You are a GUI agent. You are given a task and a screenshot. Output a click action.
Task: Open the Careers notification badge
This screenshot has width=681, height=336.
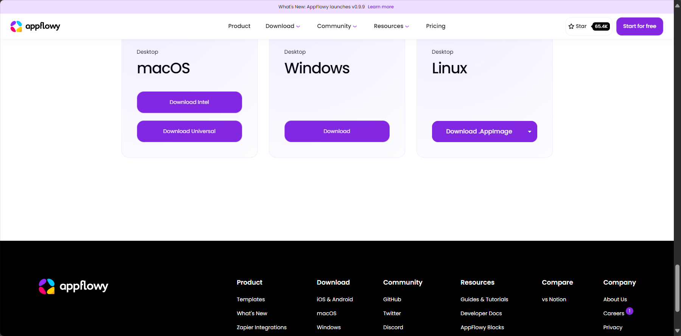coord(630,311)
